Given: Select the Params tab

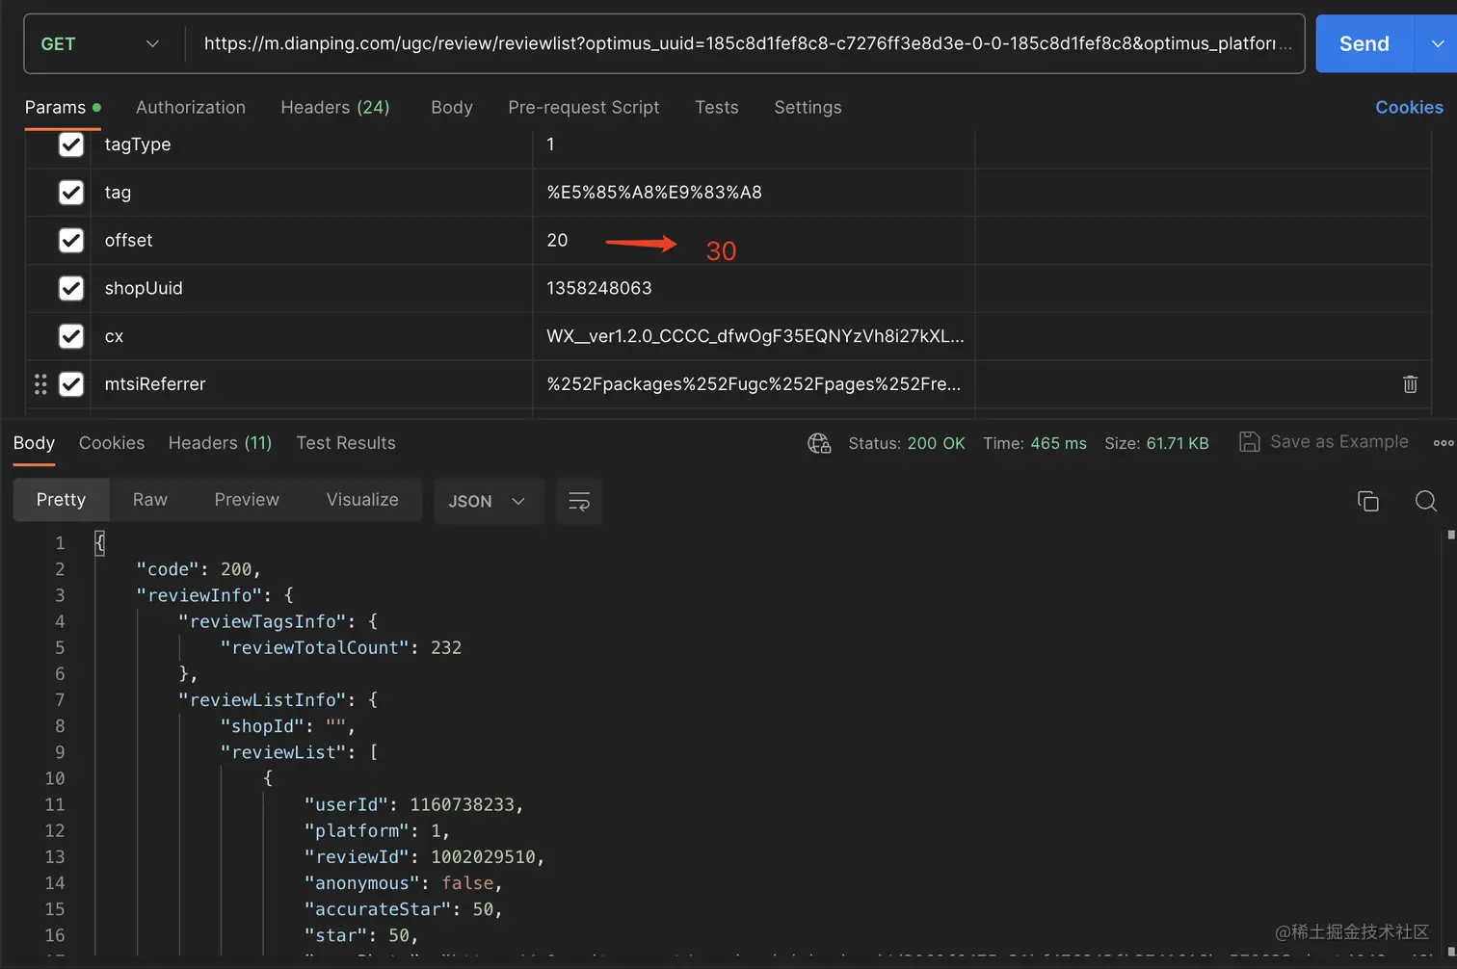Looking at the screenshot, I should click(x=63, y=107).
